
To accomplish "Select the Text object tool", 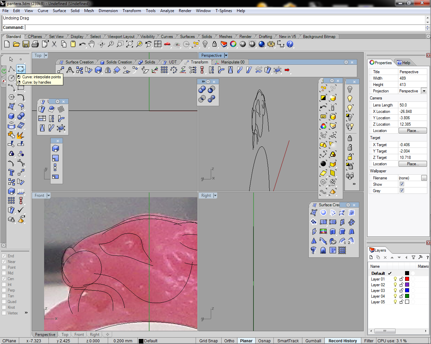I will (11, 172).
